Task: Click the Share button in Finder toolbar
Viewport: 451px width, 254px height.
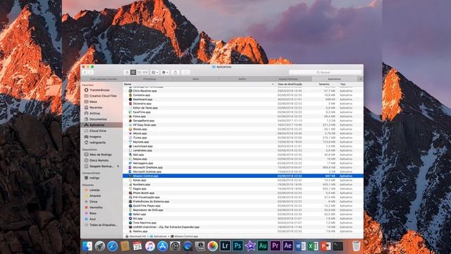Action: (175, 72)
